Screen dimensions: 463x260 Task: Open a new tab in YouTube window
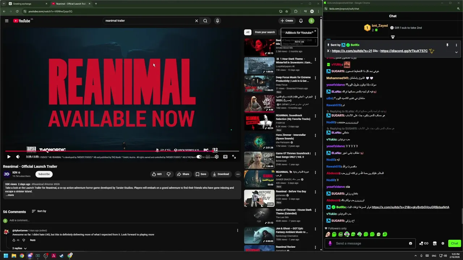[96, 4]
